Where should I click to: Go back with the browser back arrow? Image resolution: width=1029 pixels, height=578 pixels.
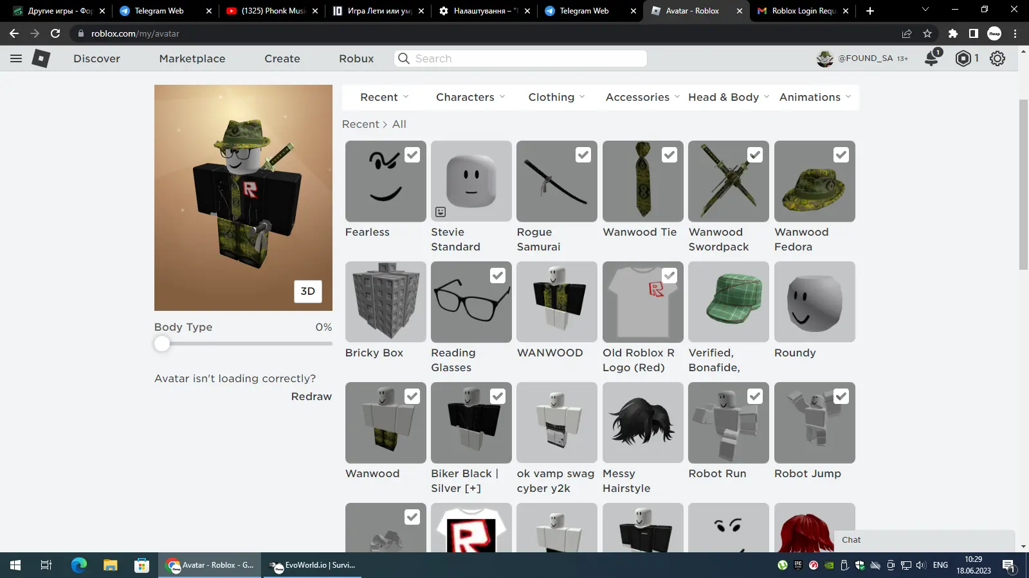click(x=14, y=33)
